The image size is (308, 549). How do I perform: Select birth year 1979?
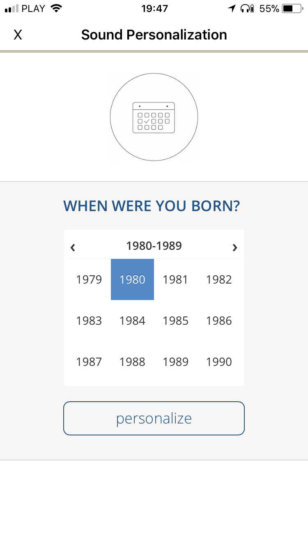(89, 280)
